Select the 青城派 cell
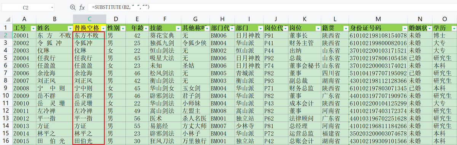 [249, 73]
